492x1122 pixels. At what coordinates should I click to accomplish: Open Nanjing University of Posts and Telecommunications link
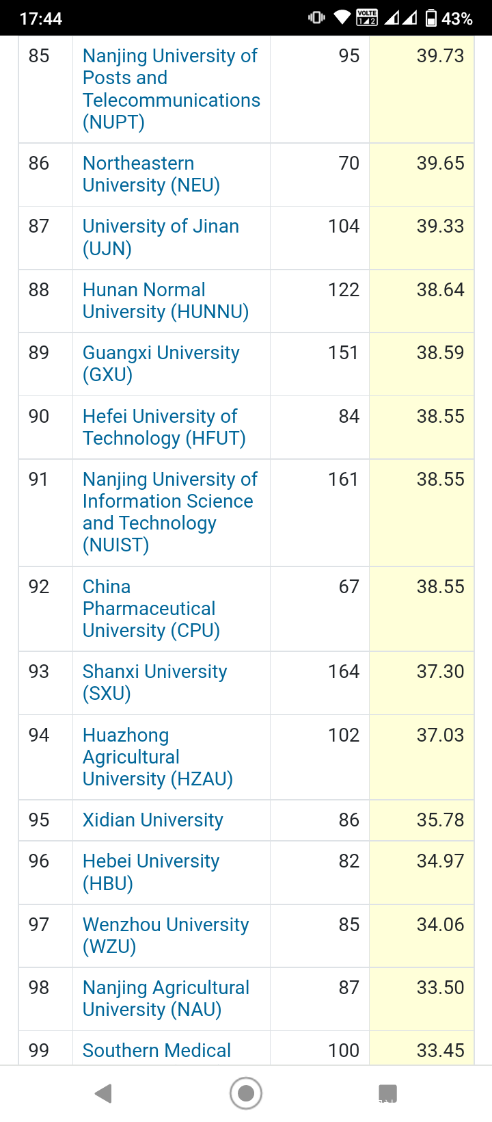click(171, 89)
